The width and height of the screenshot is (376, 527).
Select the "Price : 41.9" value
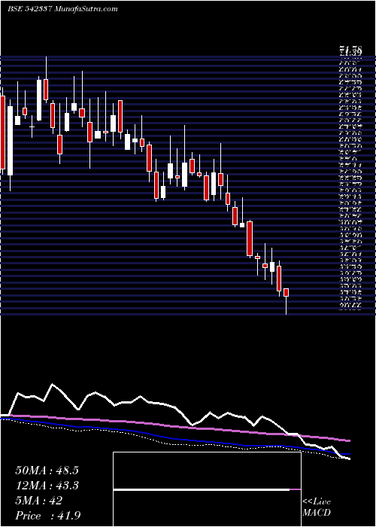(x=48, y=516)
